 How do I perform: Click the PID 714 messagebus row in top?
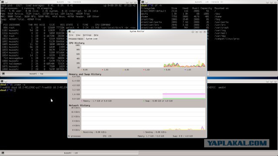coord(34,58)
